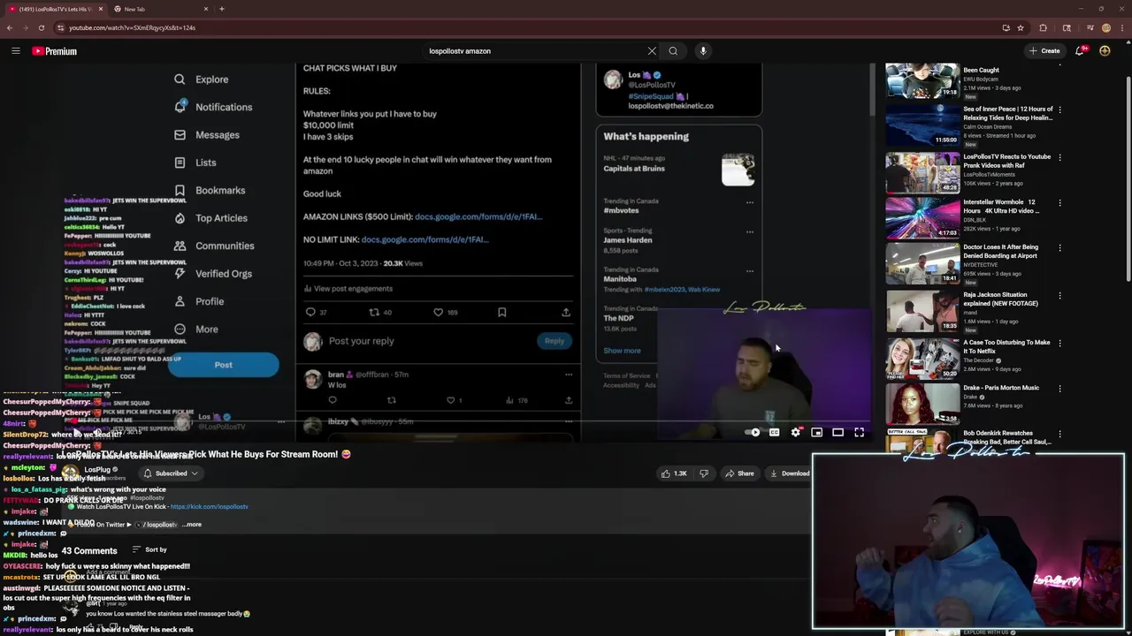Open the YouTube account avatar menu
This screenshot has height=636, width=1132.
(1105, 51)
